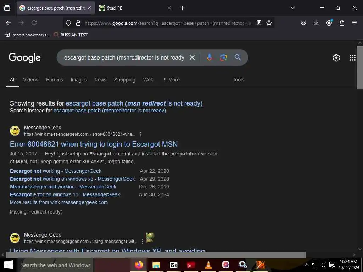Open Firefox from the taskbar
This screenshot has width=363, height=272.
coord(139,265)
